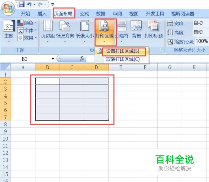
Task: Click cell D7 in the table
Action: 96,117
